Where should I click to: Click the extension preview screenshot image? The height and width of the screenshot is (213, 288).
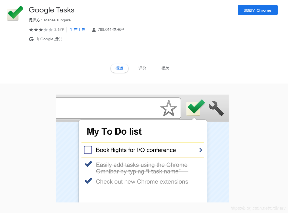[142, 149]
